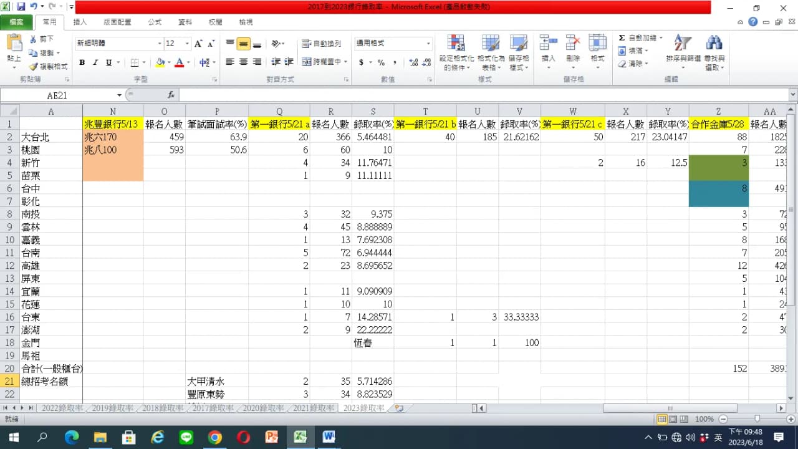Click the increase decimal icon
798x449 pixels.
[413, 62]
